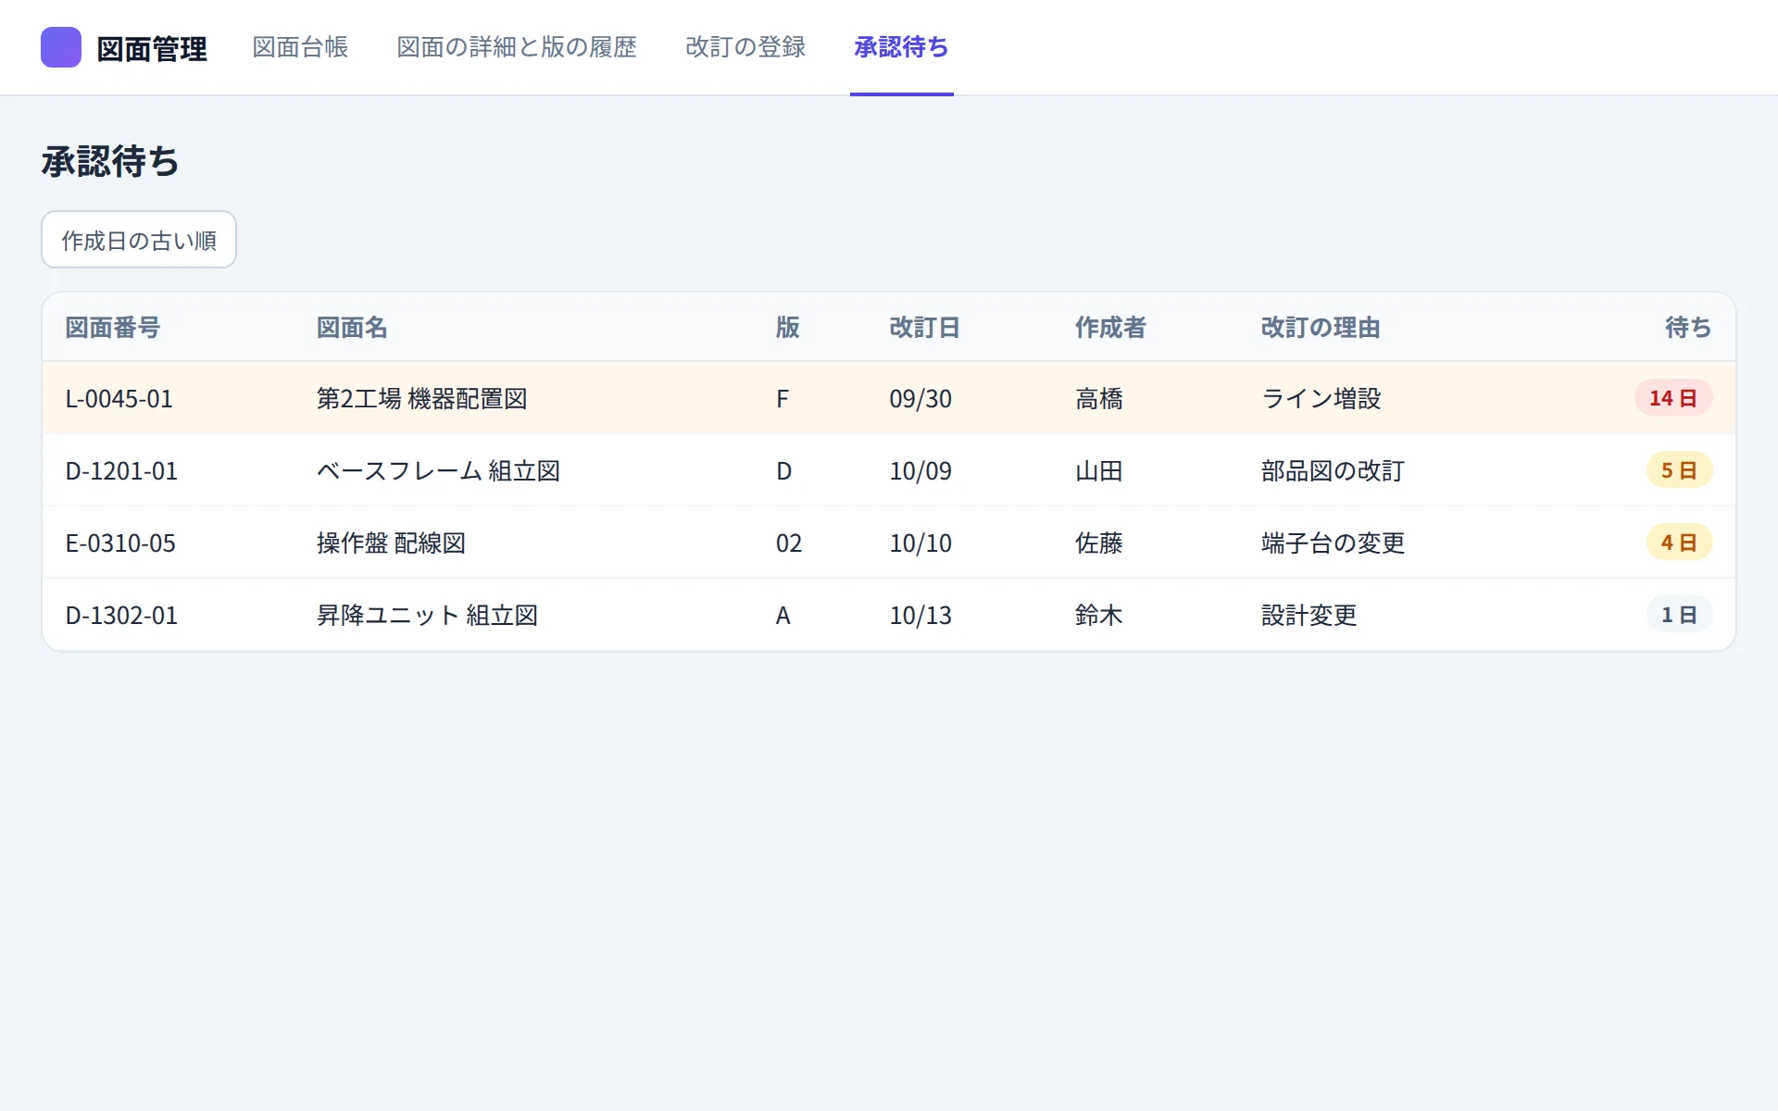
Task: Click revision date 09/30
Action: click(920, 398)
